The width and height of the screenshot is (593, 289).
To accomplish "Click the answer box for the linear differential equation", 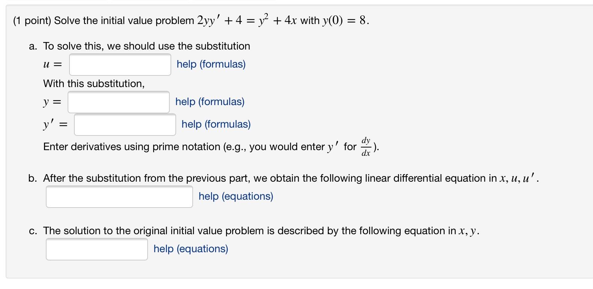I will [x=119, y=196].
